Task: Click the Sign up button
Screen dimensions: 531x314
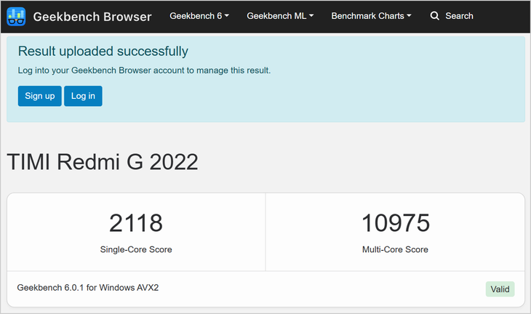Action: pos(39,96)
